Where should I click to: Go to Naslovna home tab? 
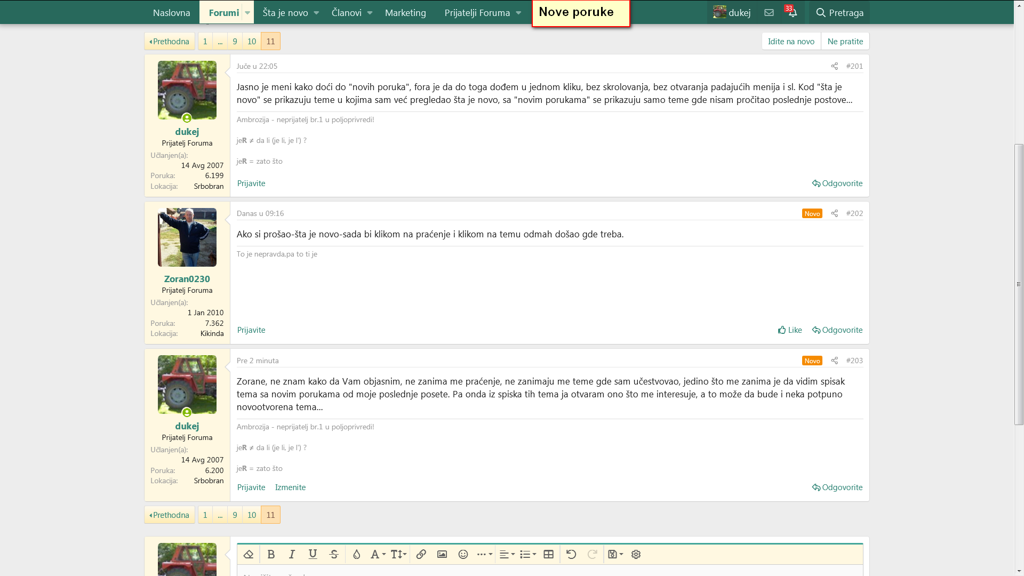[x=171, y=12]
